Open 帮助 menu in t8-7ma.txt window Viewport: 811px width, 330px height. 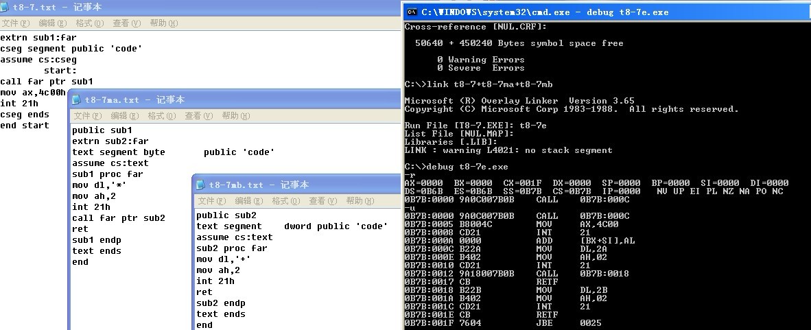tap(235, 115)
